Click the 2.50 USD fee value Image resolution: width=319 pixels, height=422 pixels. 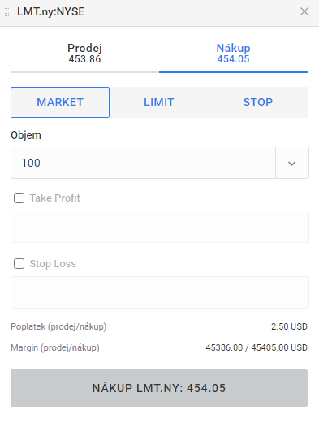[289, 326]
